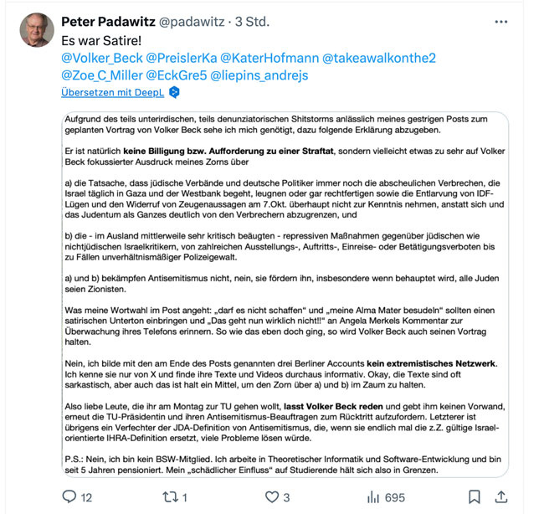Screen dimensions: 544x514
Task: Repost this tweet using the retweet icon
Action: pyautogui.click(x=168, y=497)
